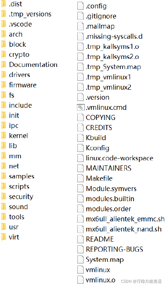Click the file icon next to System.map
This screenshot has width=168, height=287.
pos(80,260)
